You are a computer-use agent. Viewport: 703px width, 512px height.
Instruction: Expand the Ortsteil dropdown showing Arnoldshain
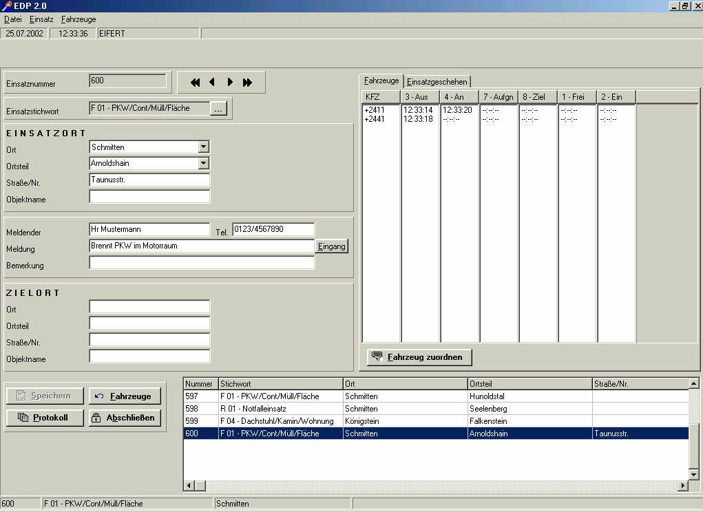pyautogui.click(x=203, y=163)
